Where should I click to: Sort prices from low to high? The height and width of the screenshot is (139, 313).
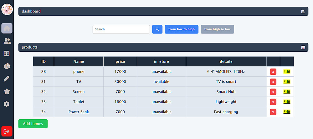point(182,29)
